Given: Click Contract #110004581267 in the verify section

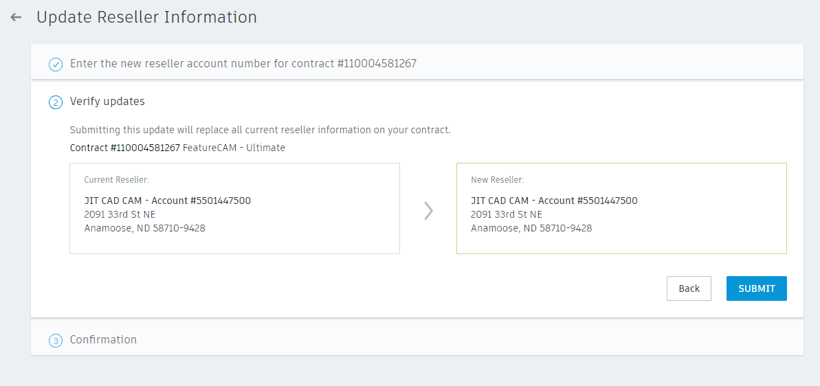Looking at the screenshot, I should point(125,148).
